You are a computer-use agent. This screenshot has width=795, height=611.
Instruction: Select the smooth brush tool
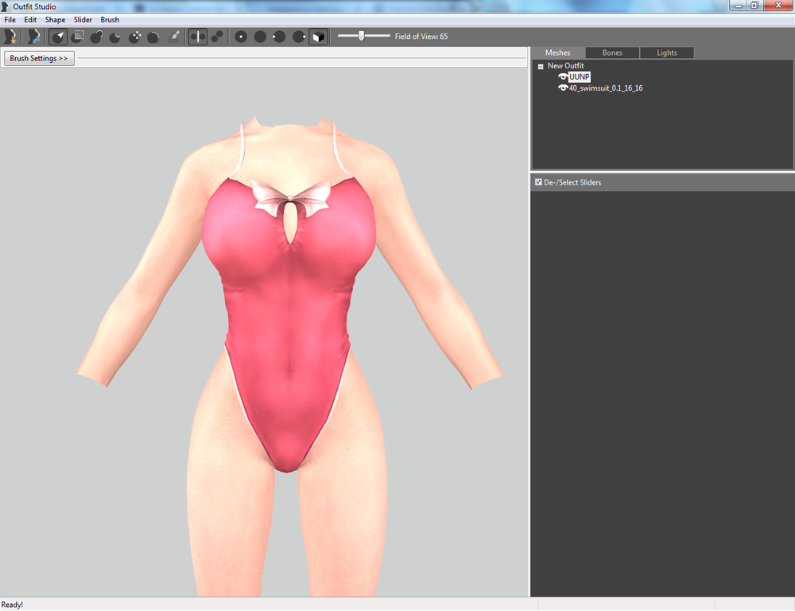click(x=153, y=37)
